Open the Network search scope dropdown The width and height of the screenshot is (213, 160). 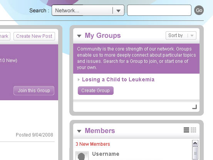[x=88, y=10]
